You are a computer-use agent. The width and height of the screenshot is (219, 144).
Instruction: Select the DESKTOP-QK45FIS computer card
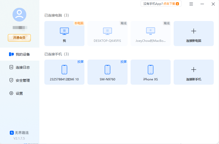coord(107,34)
